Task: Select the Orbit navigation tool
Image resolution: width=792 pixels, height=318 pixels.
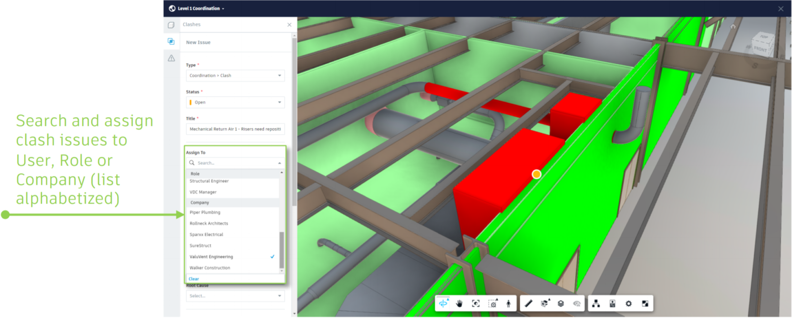Action: coord(443,303)
